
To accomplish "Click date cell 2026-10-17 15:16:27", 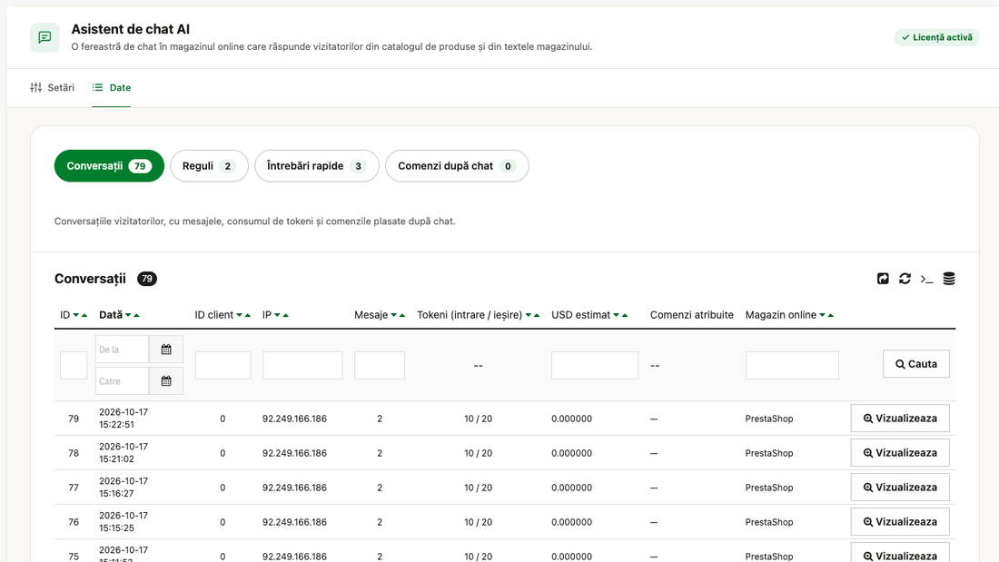I will tap(124, 487).
